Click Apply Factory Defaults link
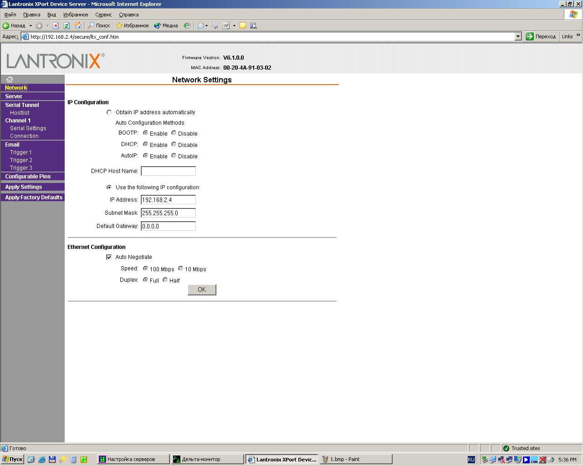 tap(34, 198)
